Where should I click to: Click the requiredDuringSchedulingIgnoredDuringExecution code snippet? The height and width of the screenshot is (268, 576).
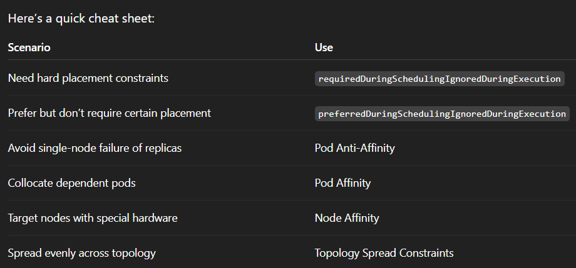[x=440, y=79]
